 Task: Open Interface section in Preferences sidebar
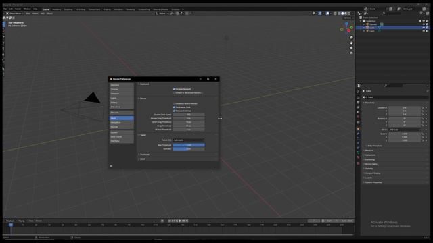coord(122,85)
